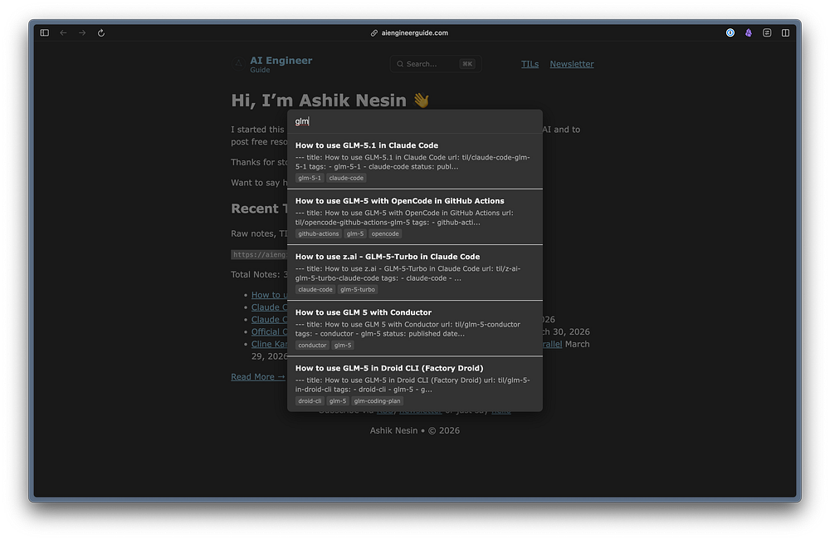The height and width of the screenshot is (540, 830).
Task: Click 'claude-code' tag under GLM-5.1 result
Action: 346,178
